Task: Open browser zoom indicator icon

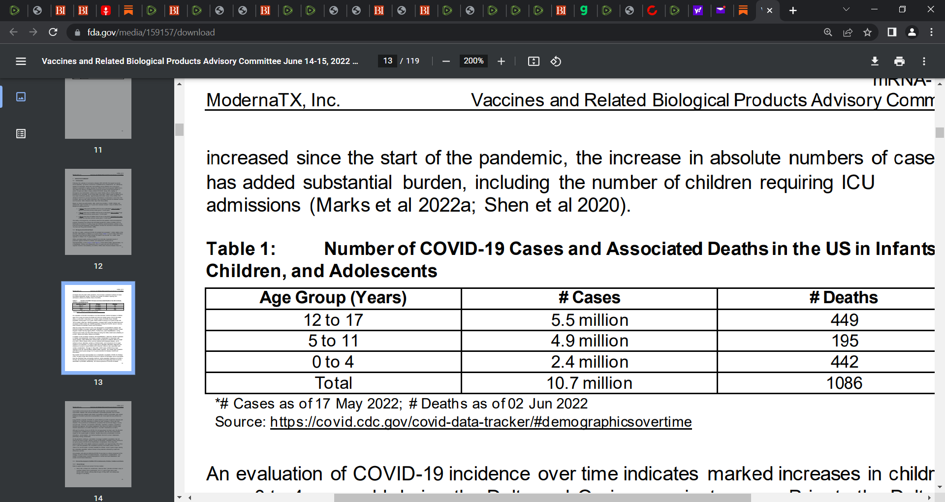Action: point(828,32)
